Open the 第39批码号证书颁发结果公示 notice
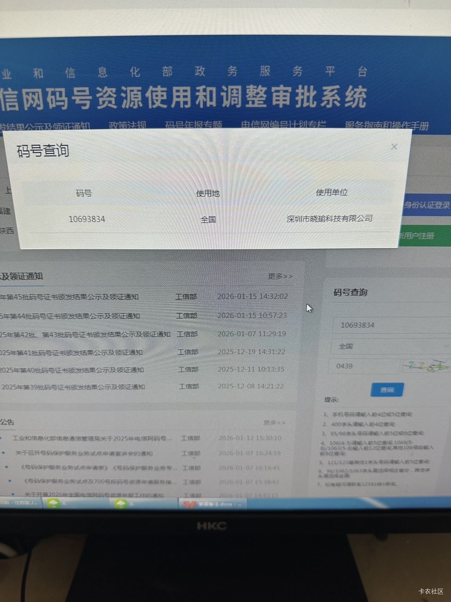Image resolution: width=451 pixels, height=602 pixels. tap(73, 387)
